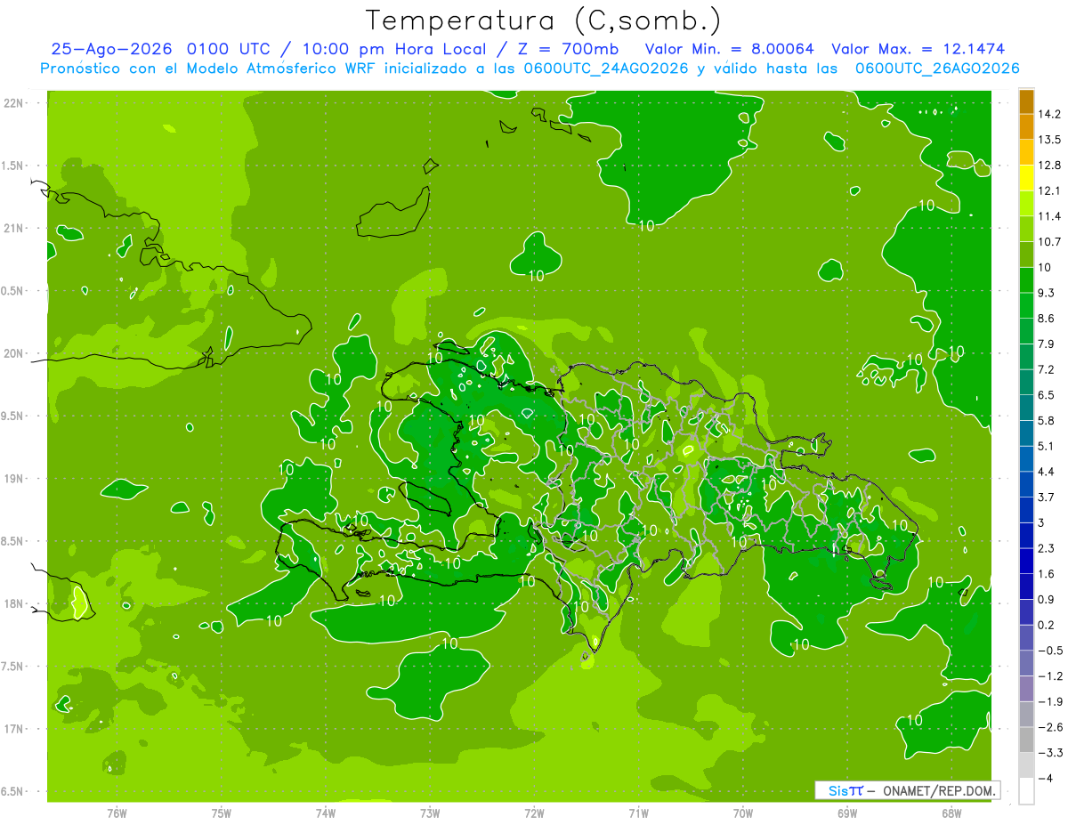Click the '-4' colorbar label

pos(1045,778)
